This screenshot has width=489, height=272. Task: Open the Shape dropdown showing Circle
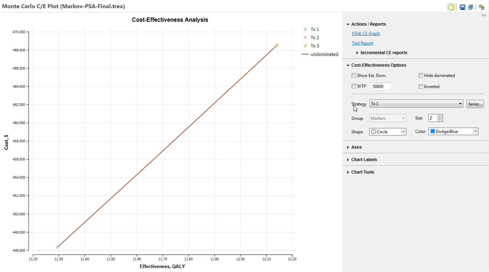pos(403,132)
